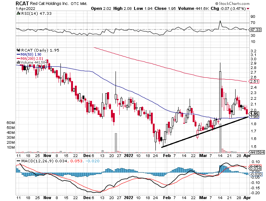Click the 2022 label on price date axis

[128, 155]
